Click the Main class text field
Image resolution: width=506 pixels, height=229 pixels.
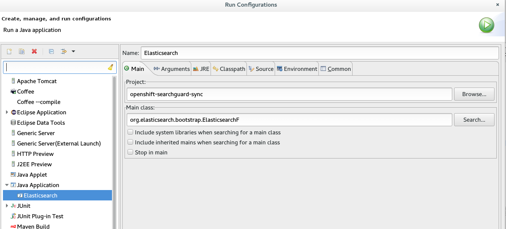click(x=289, y=120)
